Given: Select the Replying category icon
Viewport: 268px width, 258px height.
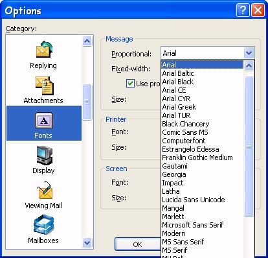Looking at the screenshot, I should coord(44,49).
